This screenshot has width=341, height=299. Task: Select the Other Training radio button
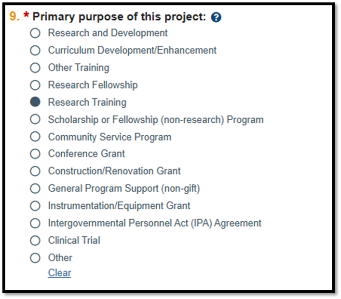click(x=35, y=68)
